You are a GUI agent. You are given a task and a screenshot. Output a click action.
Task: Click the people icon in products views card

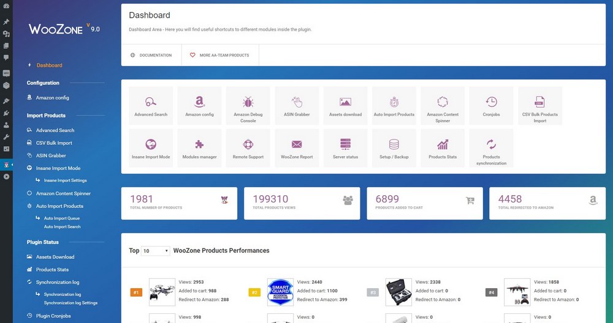click(348, 200)
